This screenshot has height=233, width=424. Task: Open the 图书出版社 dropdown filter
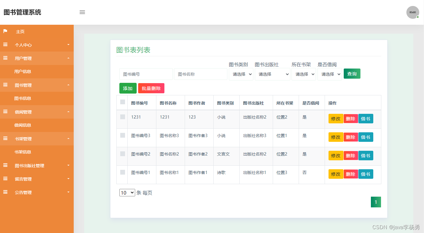click(x=272, y=74)
